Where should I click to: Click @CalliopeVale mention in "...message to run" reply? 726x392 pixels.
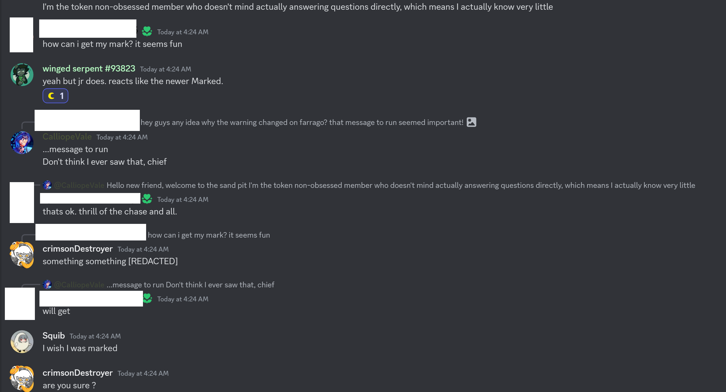pyautogui.click(x=79, y=285)
